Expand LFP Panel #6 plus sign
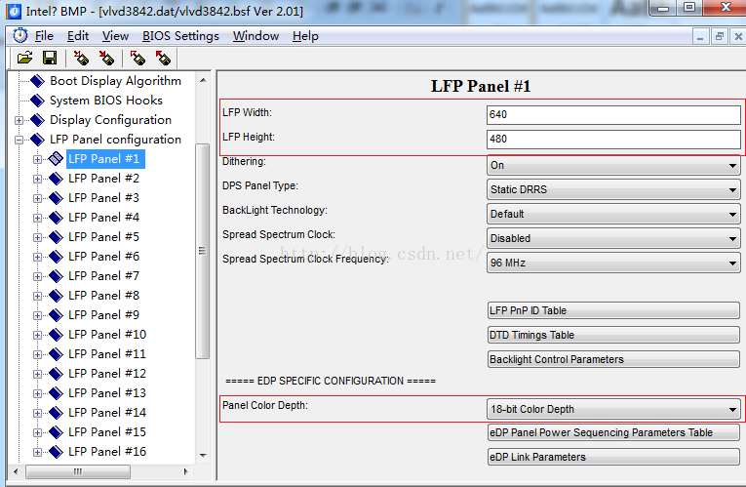This screenshot has height=487, width=746. [37, 257]
